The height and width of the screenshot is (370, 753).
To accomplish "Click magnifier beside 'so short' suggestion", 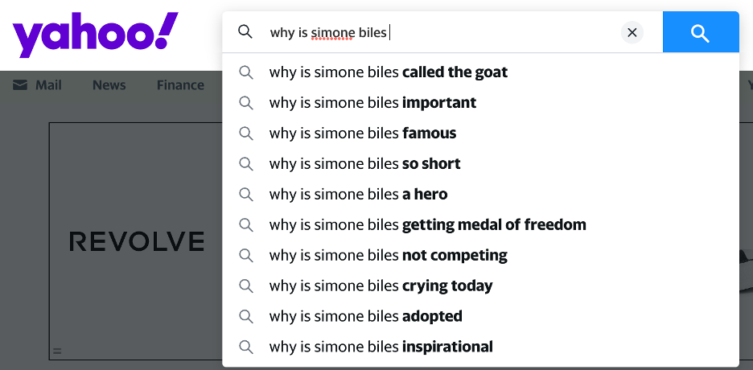I will [246, 164].
